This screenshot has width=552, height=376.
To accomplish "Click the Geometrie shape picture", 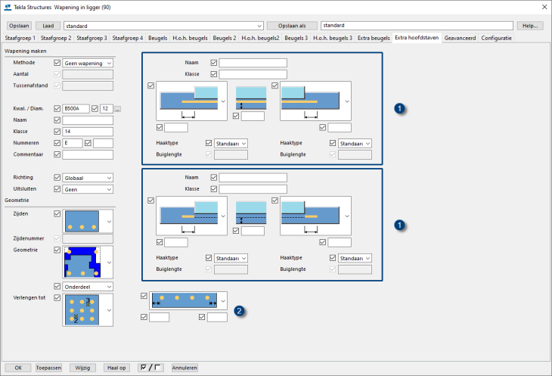I will tap(81, 262).
